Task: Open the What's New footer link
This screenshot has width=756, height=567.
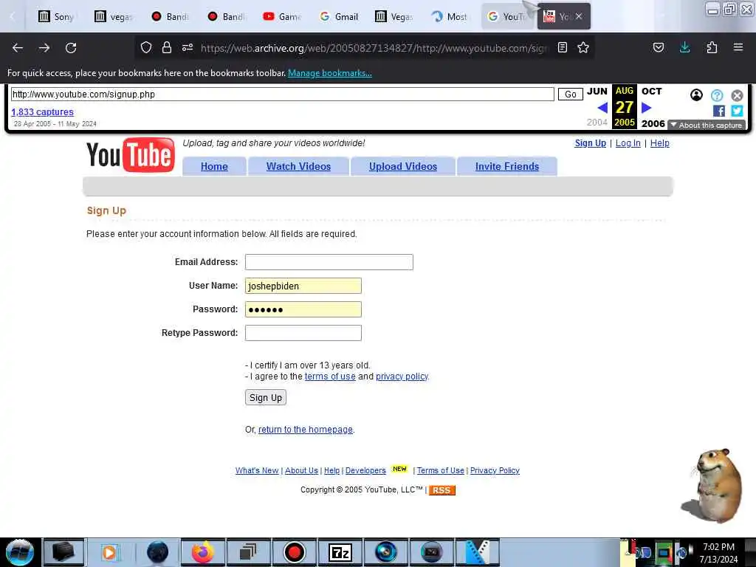Action: click(x=257, y=470)
